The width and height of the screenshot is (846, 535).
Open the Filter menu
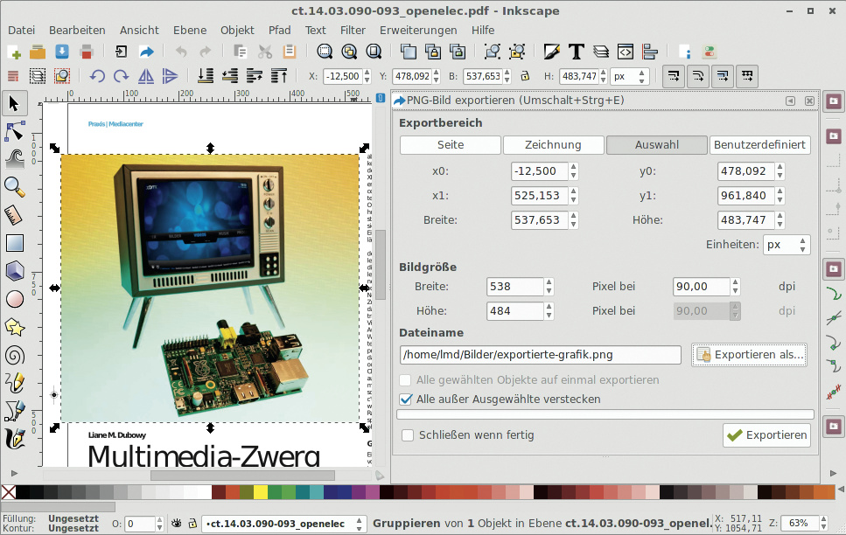click(353, 31)
